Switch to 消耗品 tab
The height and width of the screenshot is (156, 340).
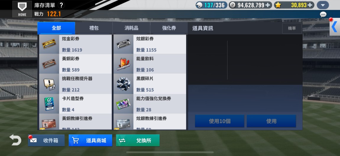[131, 28]
